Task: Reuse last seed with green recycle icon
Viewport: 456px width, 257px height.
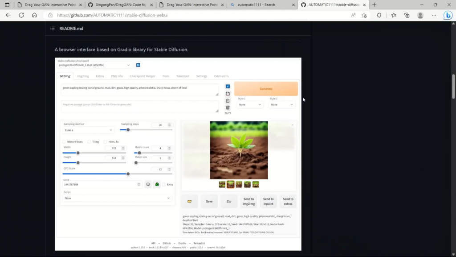Action: (x=157, y=184)
